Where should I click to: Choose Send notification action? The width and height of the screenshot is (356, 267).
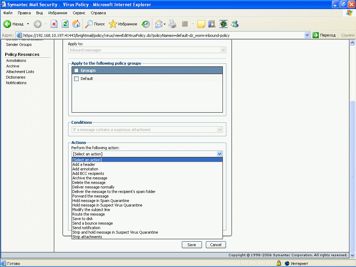(x=147, y=228)
